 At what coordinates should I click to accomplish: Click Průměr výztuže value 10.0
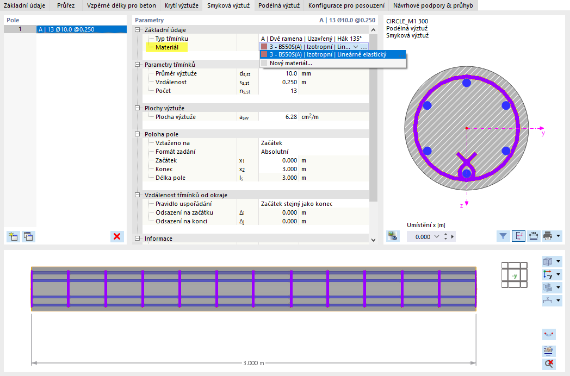[x=278, y=73]
